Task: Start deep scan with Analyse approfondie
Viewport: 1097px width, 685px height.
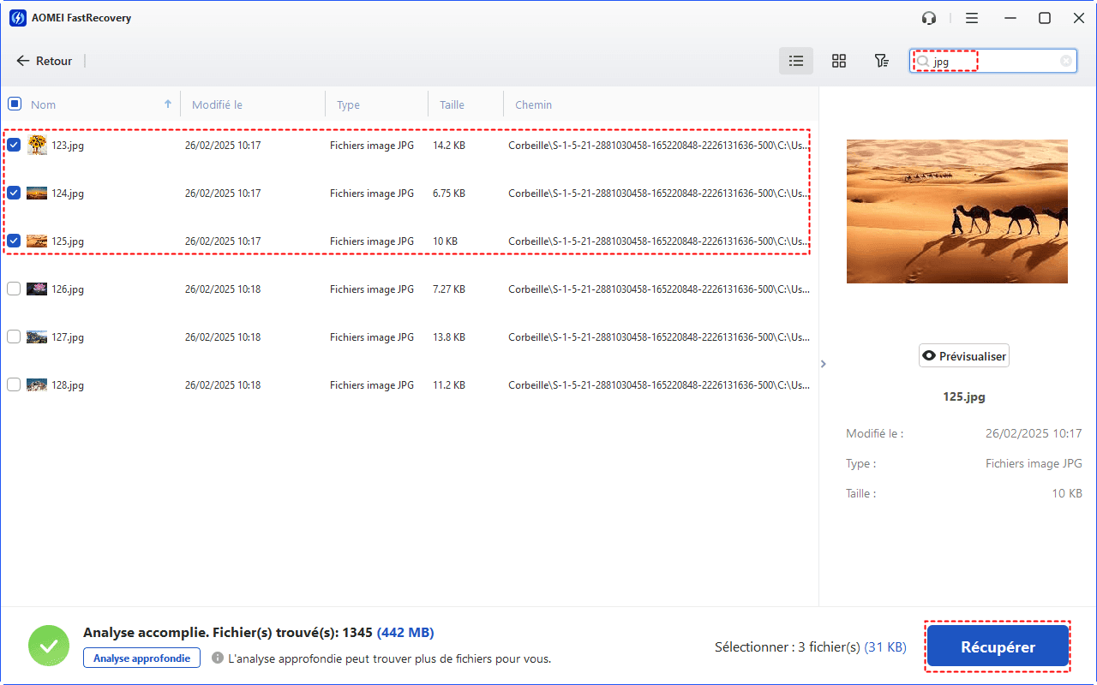Action: coord(142,658)
